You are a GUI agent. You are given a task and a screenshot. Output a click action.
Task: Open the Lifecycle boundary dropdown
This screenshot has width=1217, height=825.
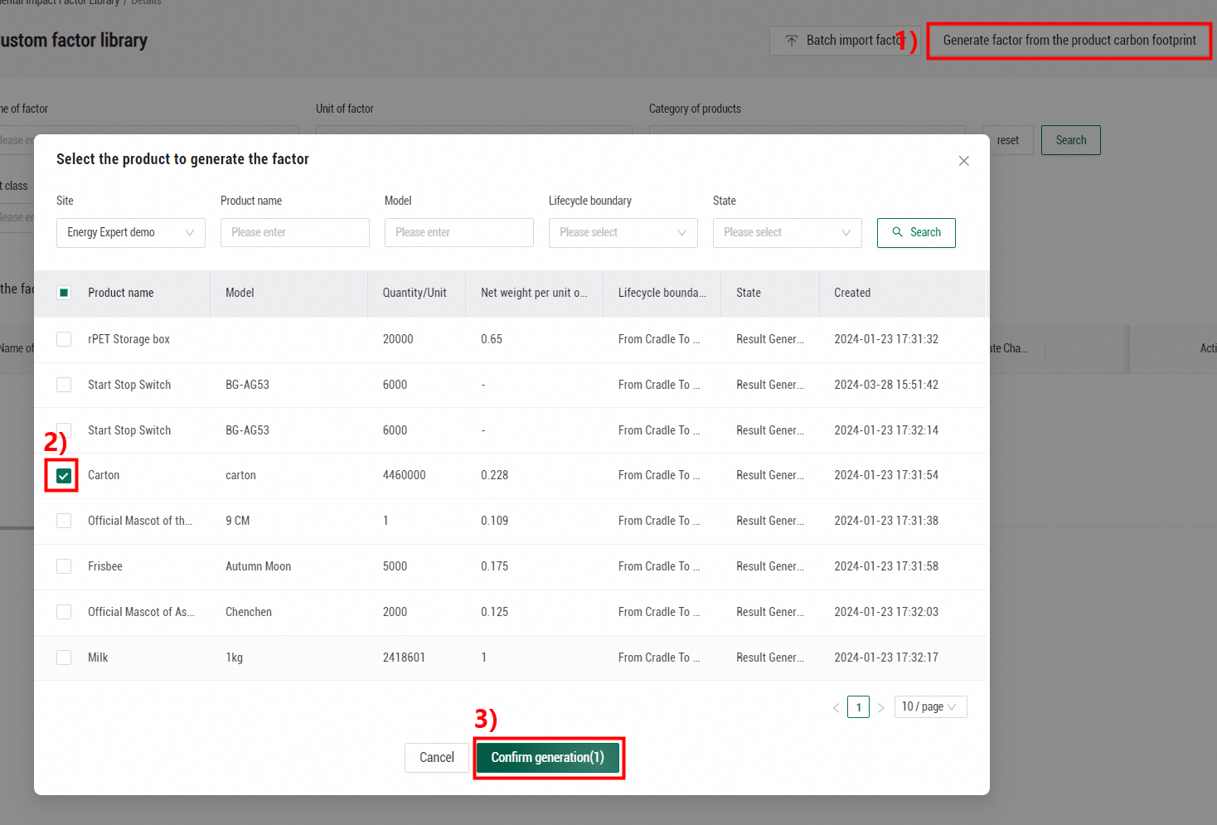click(623, 233)
